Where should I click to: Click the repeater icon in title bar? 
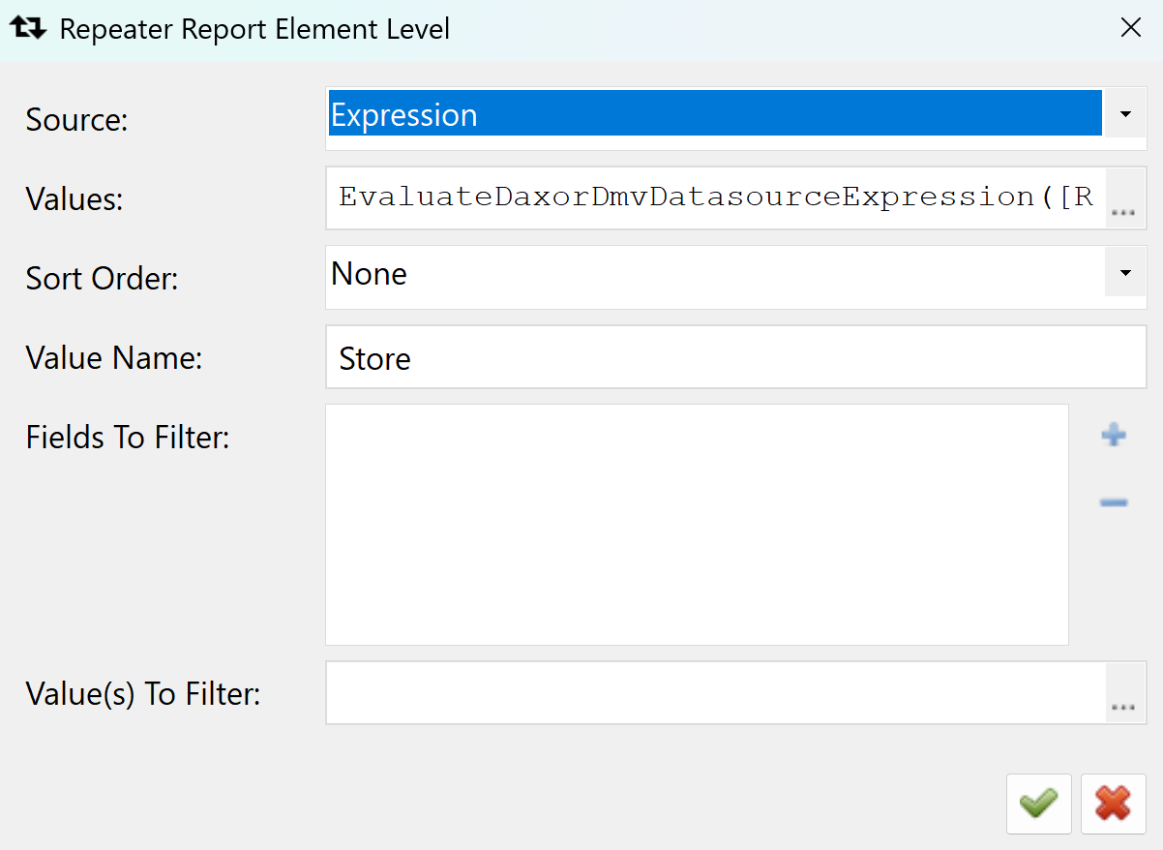(28, 28)
